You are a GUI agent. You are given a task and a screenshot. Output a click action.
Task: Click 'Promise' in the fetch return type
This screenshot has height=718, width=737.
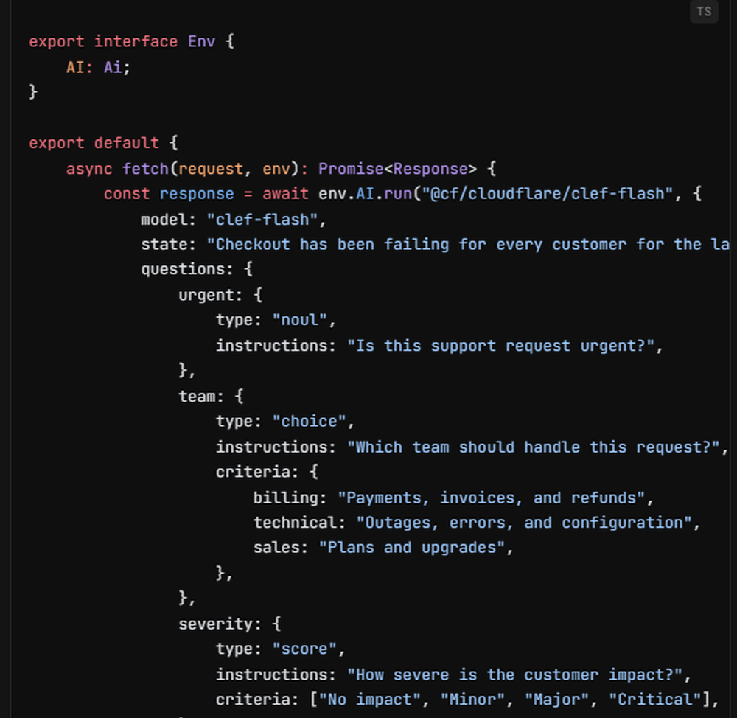point(351,168)
